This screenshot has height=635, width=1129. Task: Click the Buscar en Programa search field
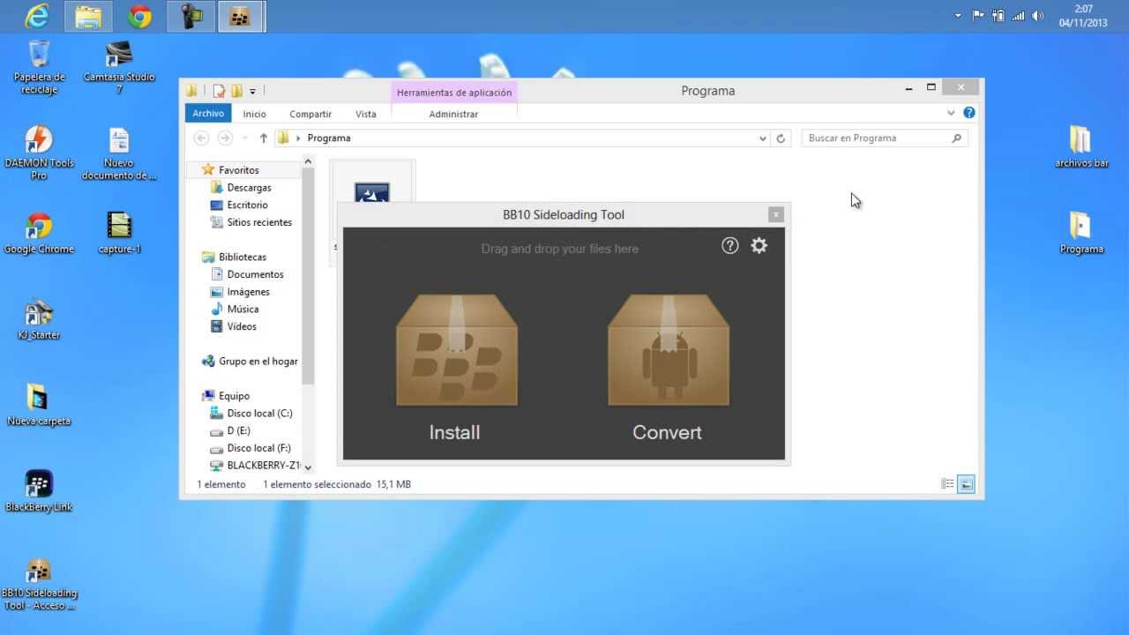(885, 138)
